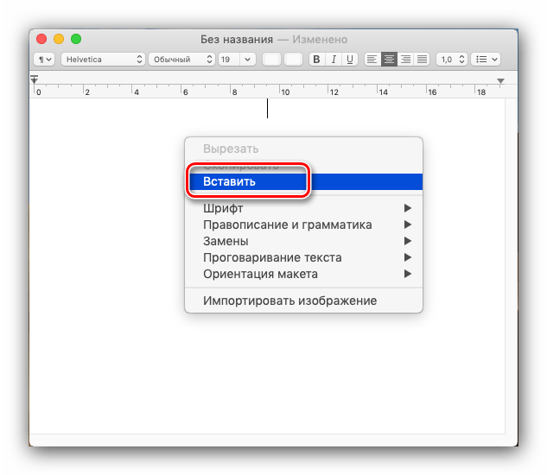This screenshot has height=475, width=547.
Task: Maximize the window with green button
Action: tap(76, 39)
